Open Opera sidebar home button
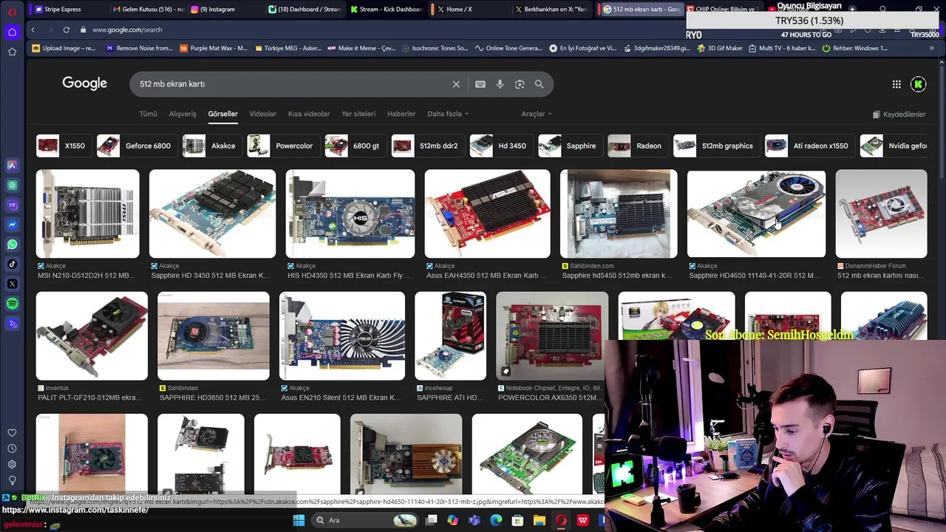The image size is (946, 532). point(12,32)
